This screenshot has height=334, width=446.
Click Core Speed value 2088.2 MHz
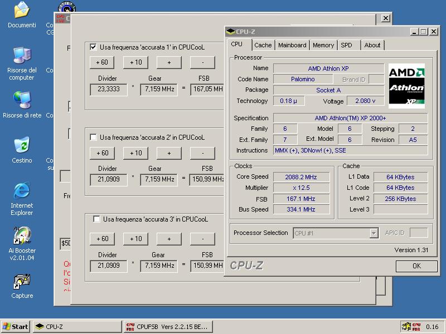[x=301, y=177]
